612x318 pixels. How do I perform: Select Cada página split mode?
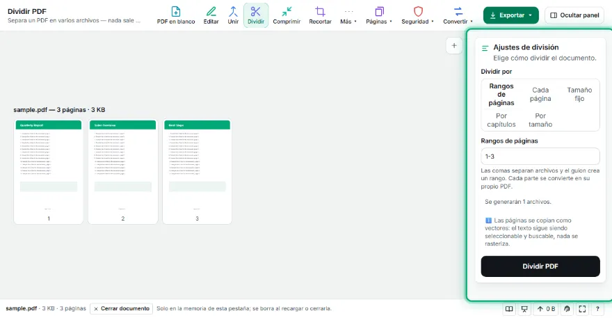540,94
